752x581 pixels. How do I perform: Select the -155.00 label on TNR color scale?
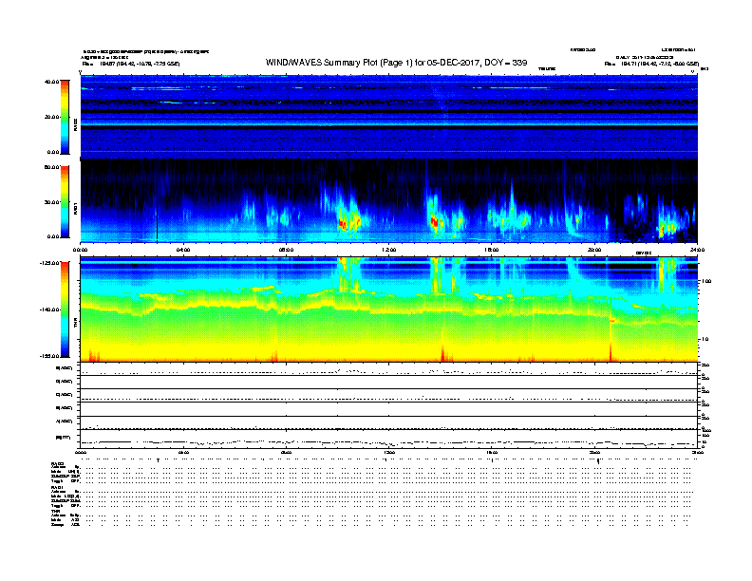pyautogui.click(x=50, y=356)
